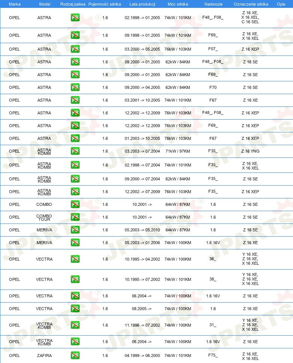
Task: Click fuel icon in VECTRA KOMBI 31_ row
Action: (75, 325)
